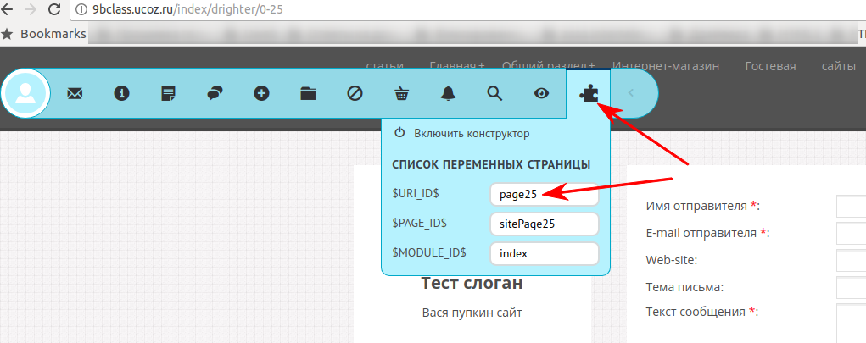Viewport: 866px width, 343px height.
Task: Click the puzzle piece constructor icon
Action: tap(589, 94)
